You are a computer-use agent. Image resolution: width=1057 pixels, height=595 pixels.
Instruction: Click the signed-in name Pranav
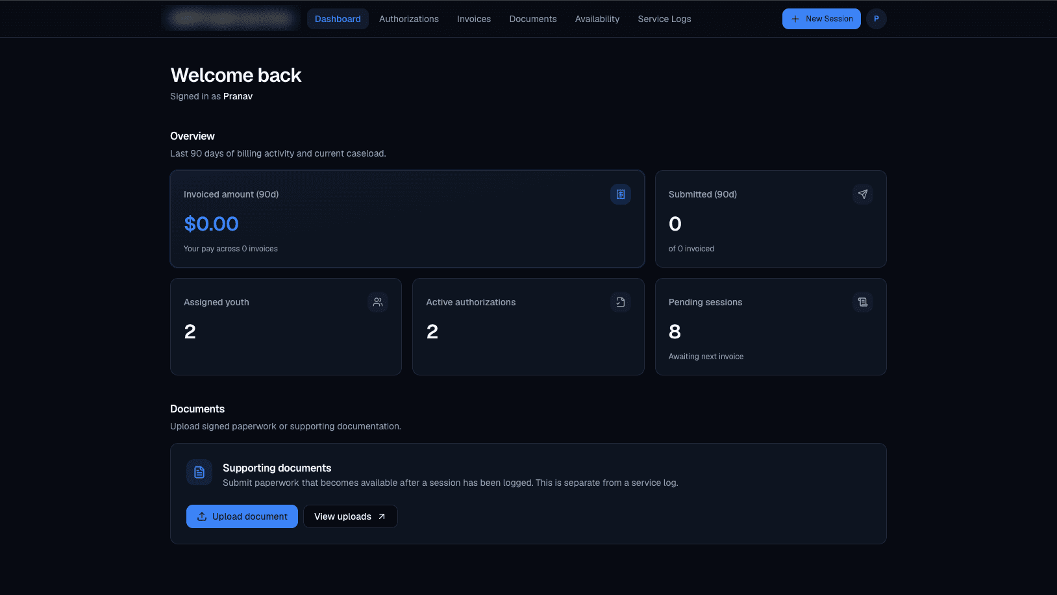238,96
